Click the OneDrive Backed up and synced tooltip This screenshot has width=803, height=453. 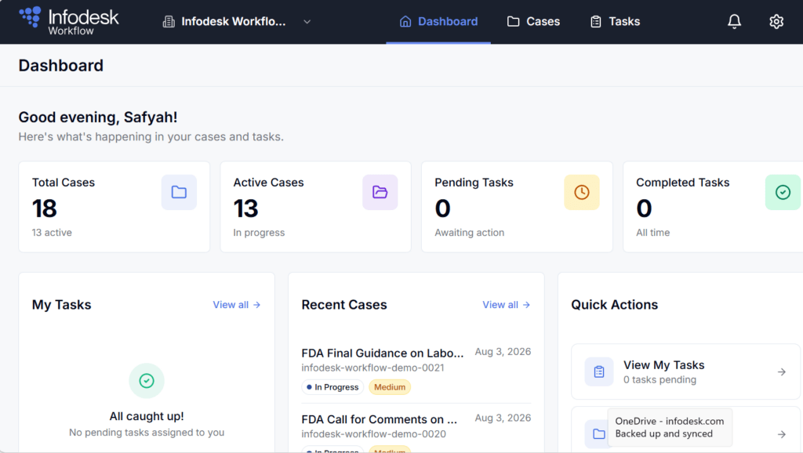coord(670,427)
